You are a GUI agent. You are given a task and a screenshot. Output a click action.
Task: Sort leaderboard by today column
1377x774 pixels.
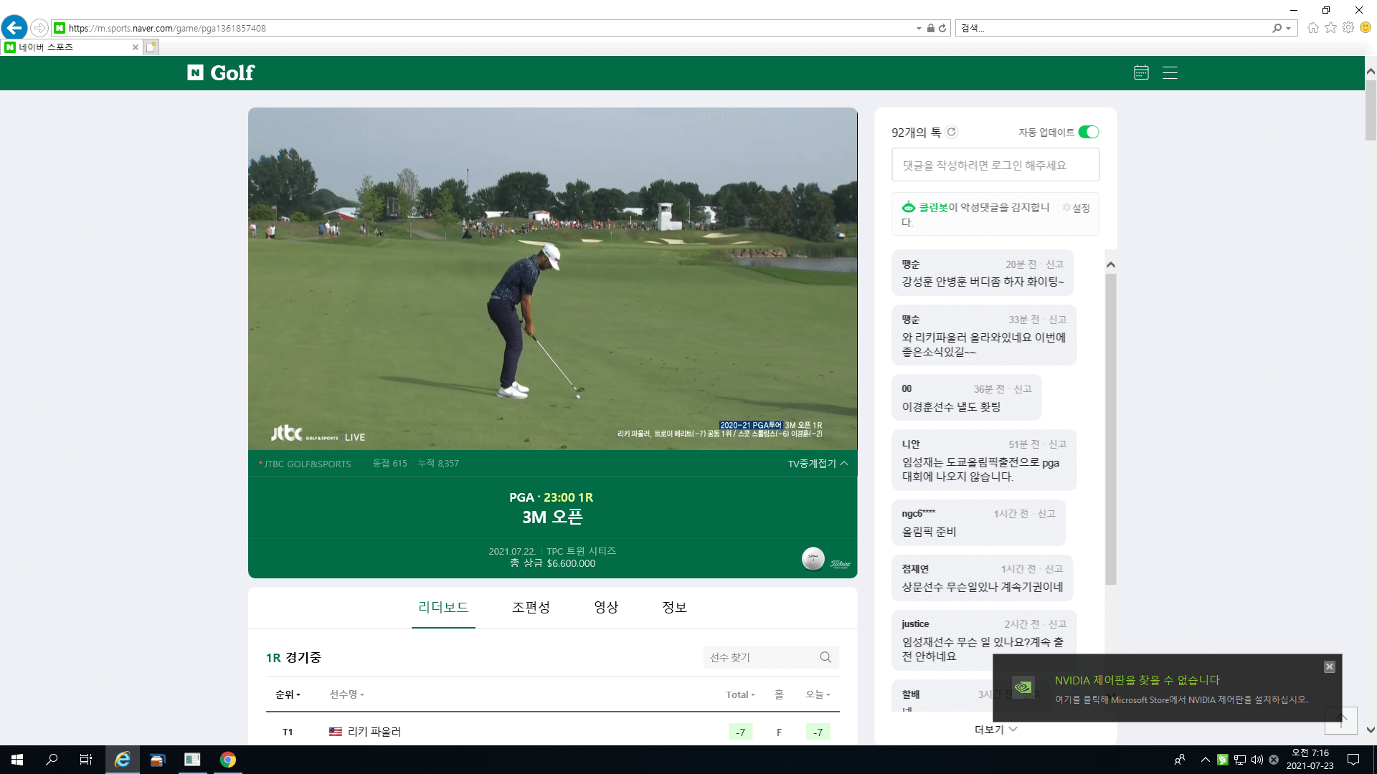click(818, 694)
